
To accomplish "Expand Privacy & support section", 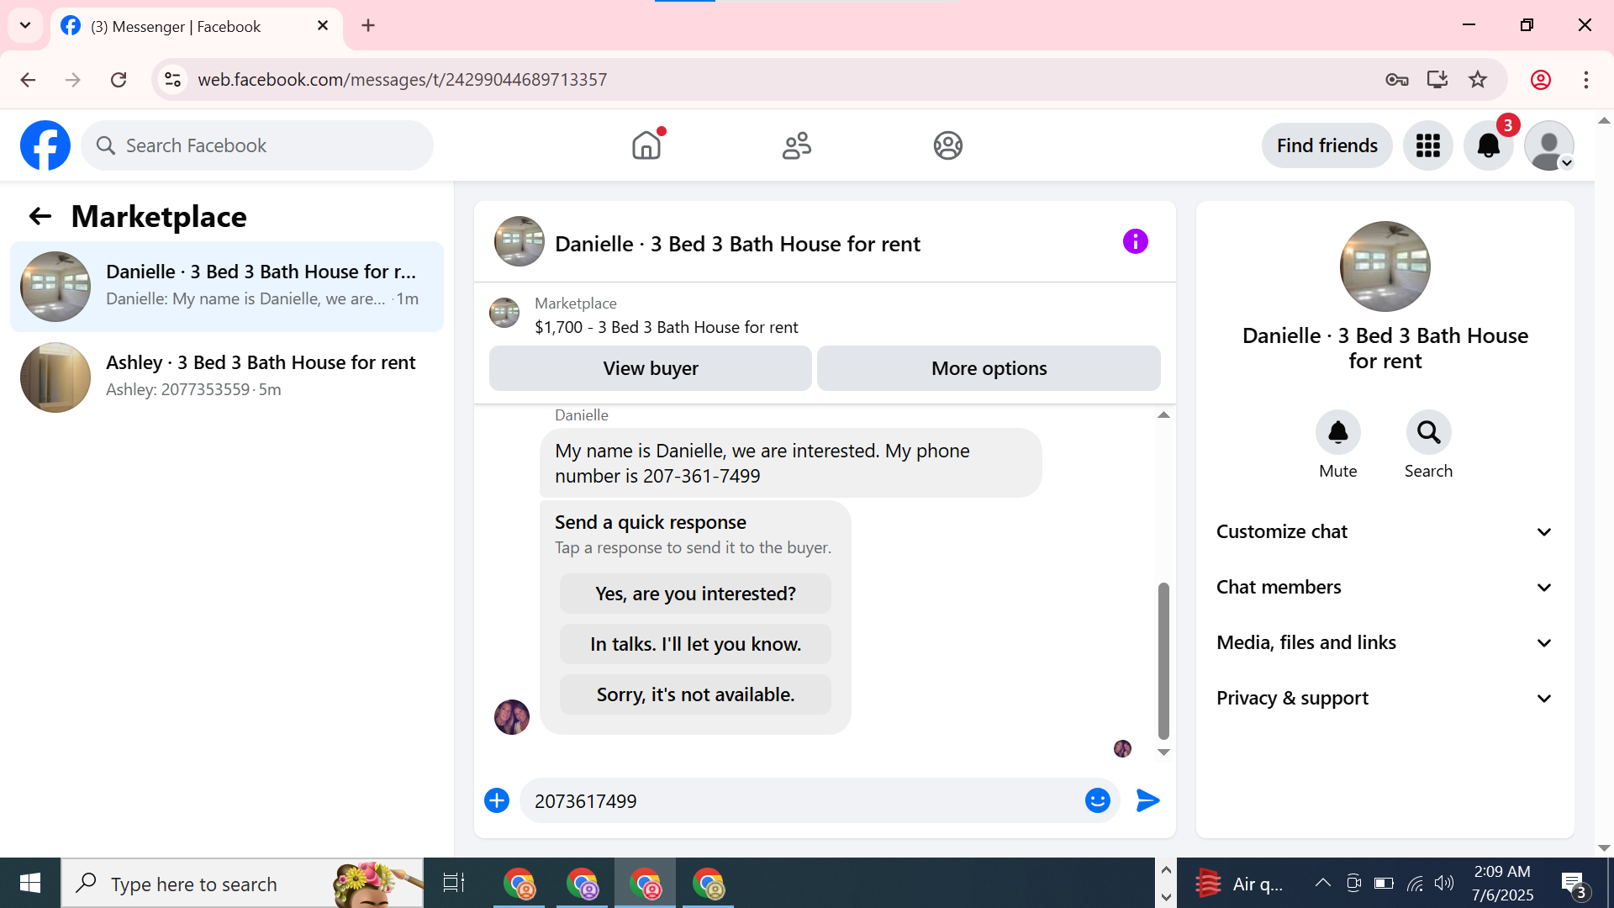I will point(1385,698).
